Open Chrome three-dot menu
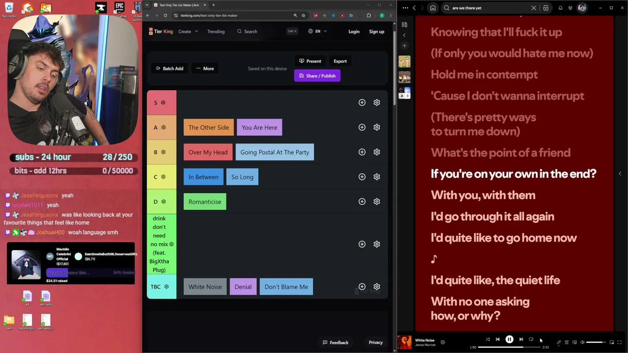This screenshot has width=628, height=353. point(391,15)
